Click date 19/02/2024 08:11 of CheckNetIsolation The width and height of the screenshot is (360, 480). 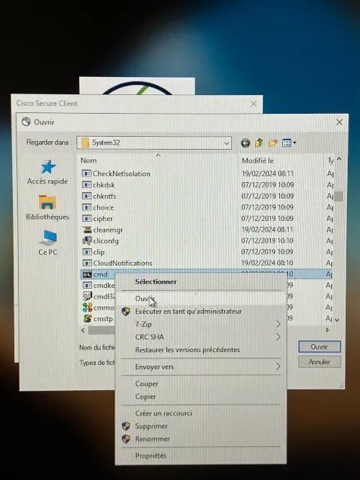[267, 173]
